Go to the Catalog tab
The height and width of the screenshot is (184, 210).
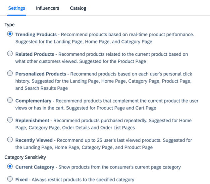point(78,8)
